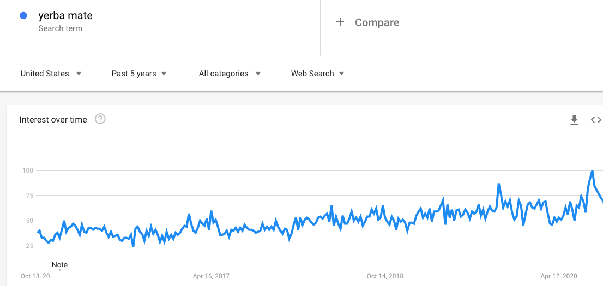Click the plus icon next to Compare
The width and height of the screenshot is (603, 286).
click(x=340, y=22)
